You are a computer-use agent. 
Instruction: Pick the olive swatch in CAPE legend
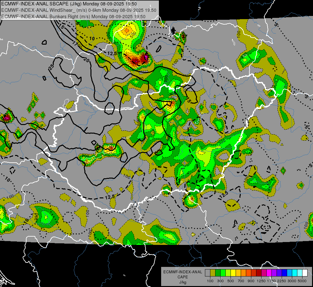(x=213, y=273)
